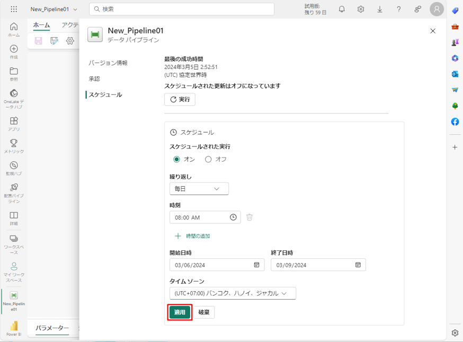The width and height of the screenshot is (463, 342).
Task: Open calendar picker for start date
Action: click(256, 265)
